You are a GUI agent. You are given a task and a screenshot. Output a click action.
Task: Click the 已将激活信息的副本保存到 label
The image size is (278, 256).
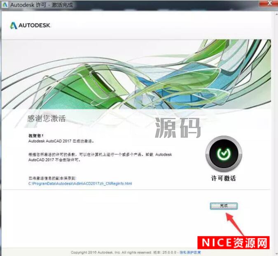tap(52, 178)
